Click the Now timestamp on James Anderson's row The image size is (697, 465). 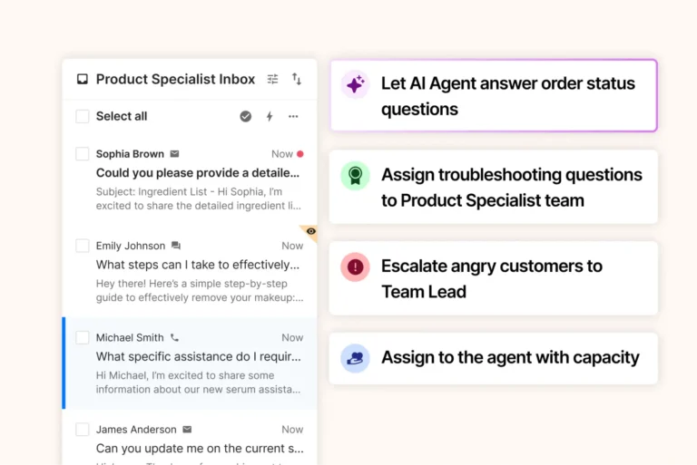point(292,430)
